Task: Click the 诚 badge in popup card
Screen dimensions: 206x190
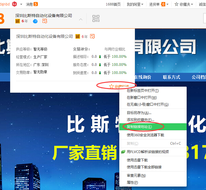Action: click(78, 36)
